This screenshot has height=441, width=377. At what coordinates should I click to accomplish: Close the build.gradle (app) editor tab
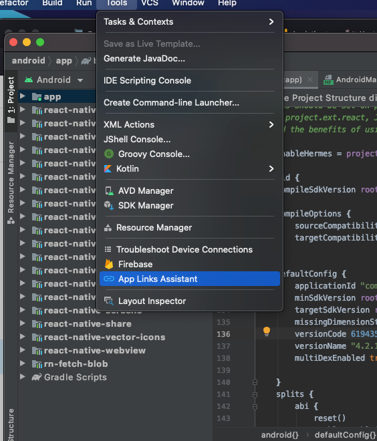click(310, 80)
